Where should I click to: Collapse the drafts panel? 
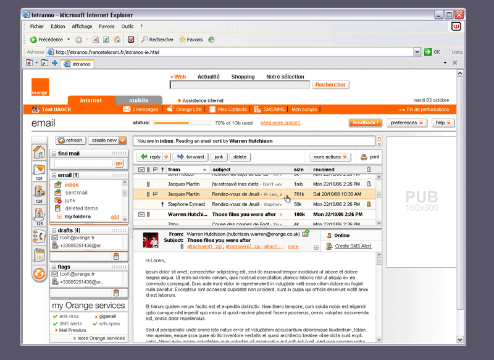pyautogui.click(x=54, y=231)
